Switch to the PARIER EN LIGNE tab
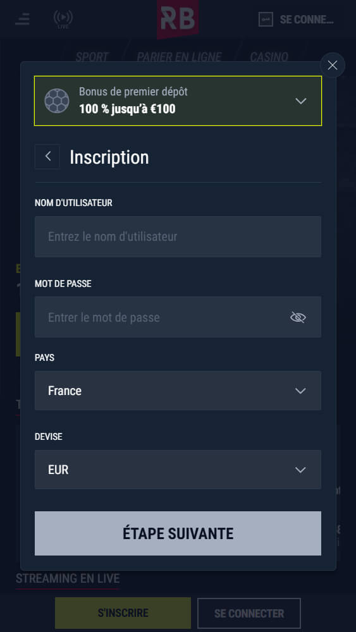 [x=179, y=56]
